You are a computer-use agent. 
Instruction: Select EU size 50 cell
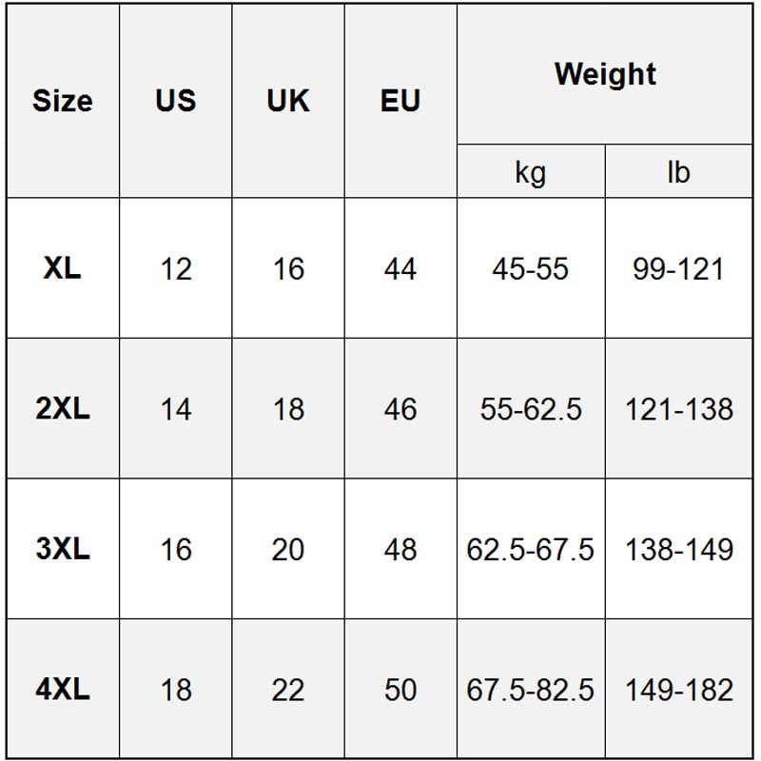[x=400, y=689]
